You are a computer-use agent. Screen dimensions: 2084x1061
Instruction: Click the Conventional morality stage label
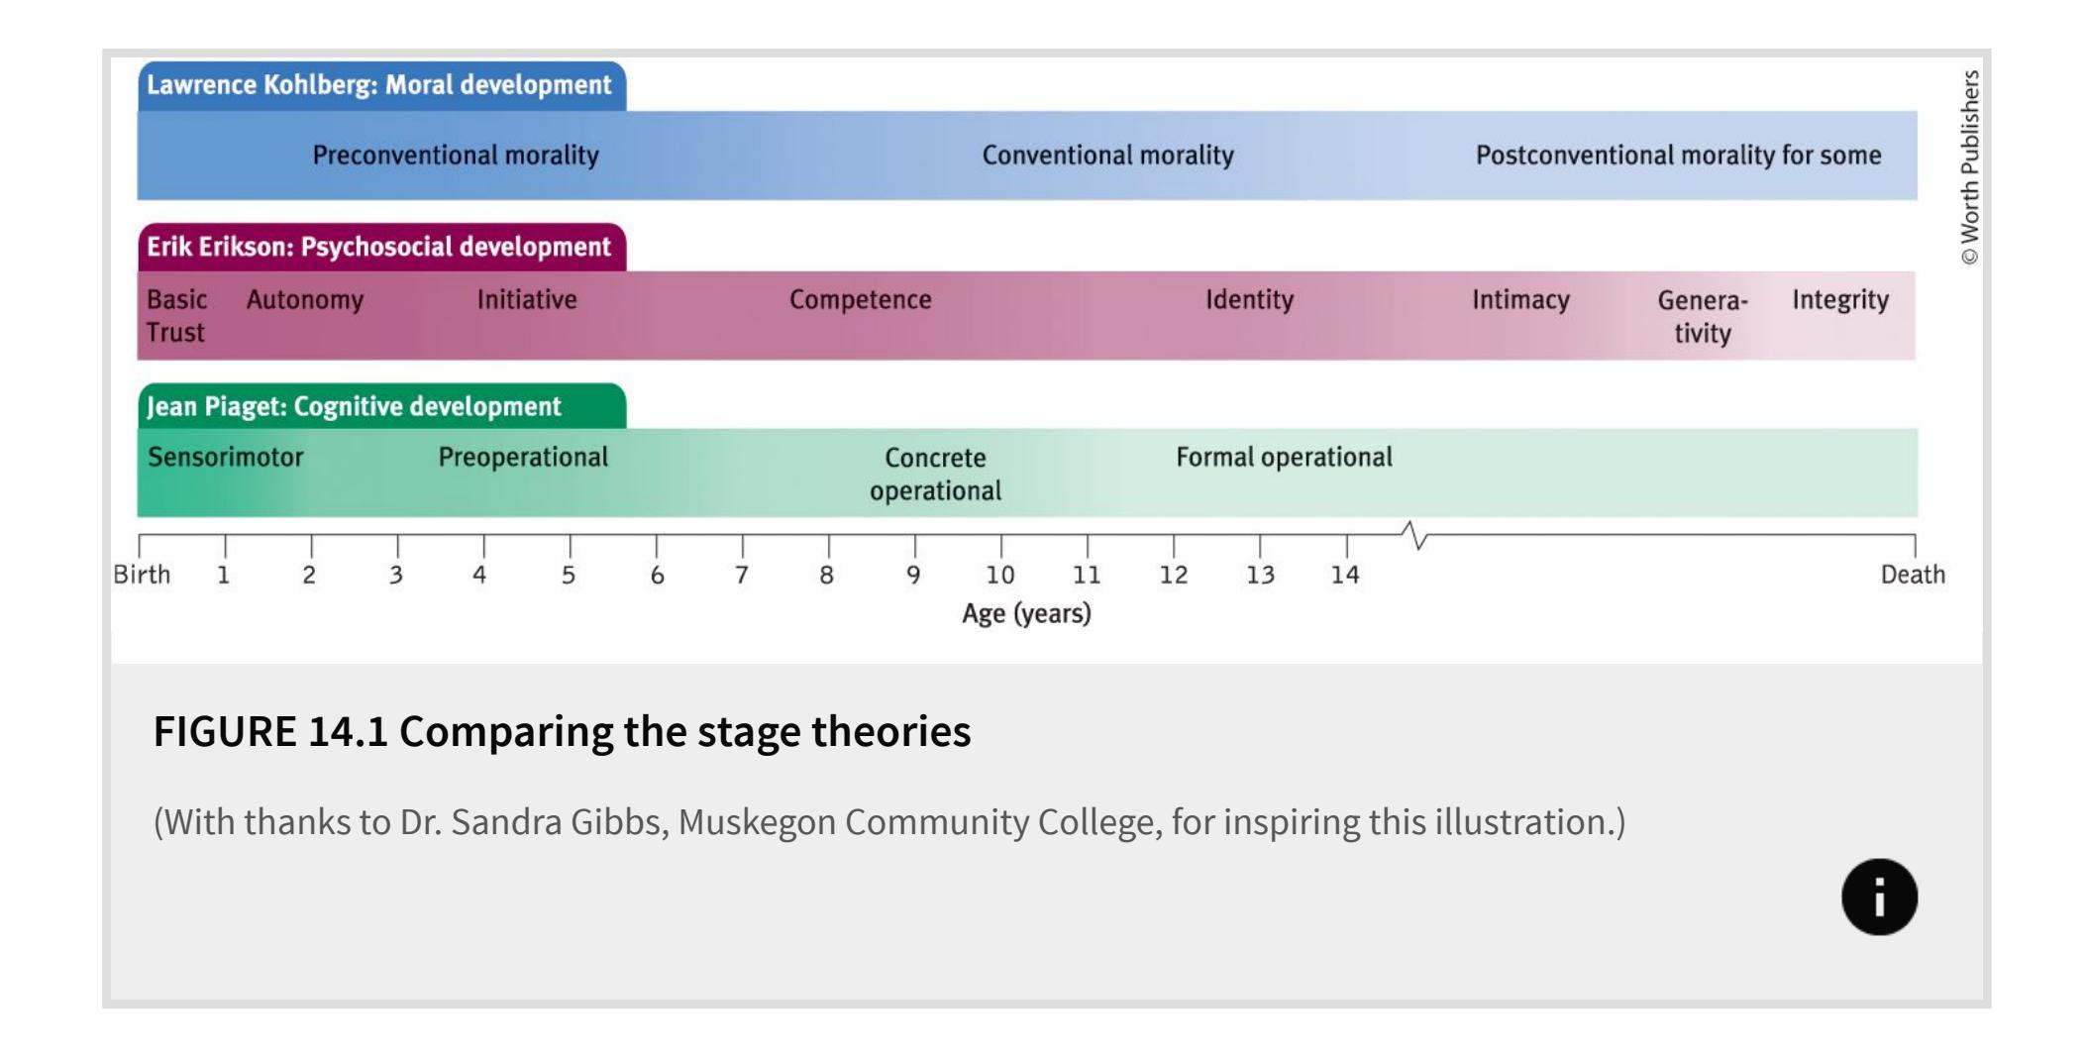click(1107, 156)
